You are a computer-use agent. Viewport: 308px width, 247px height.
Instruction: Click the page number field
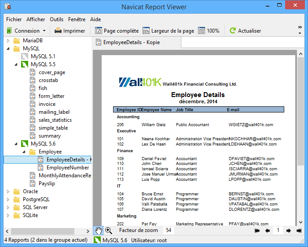tap(278, 230)
